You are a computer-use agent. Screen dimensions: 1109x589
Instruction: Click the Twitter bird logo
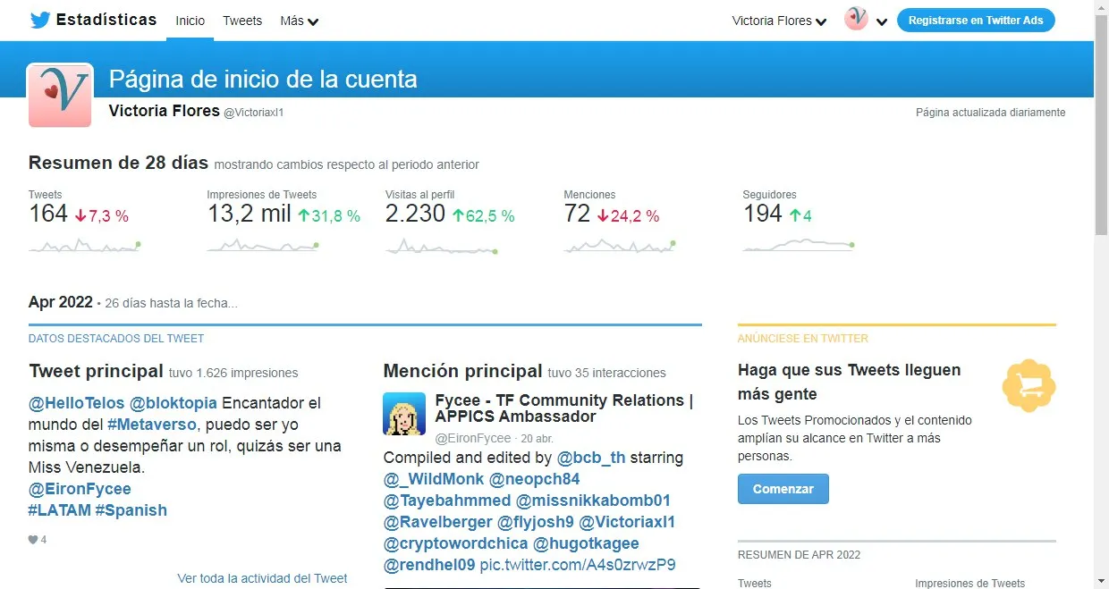click(39, 21)
